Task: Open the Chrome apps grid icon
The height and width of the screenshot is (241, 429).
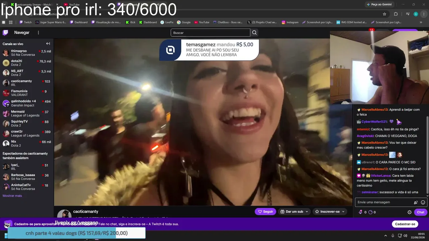Action: [11, 22]
